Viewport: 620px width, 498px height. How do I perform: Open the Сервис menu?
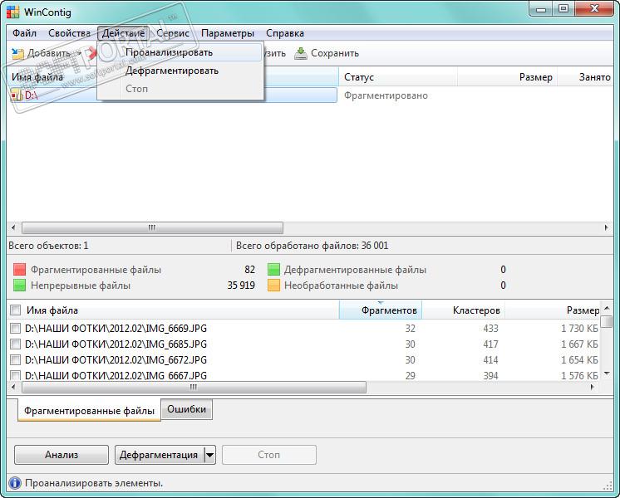tap(173, 33)
